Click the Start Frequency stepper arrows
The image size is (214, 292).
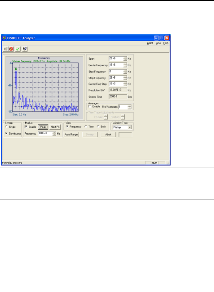[125, 71]
